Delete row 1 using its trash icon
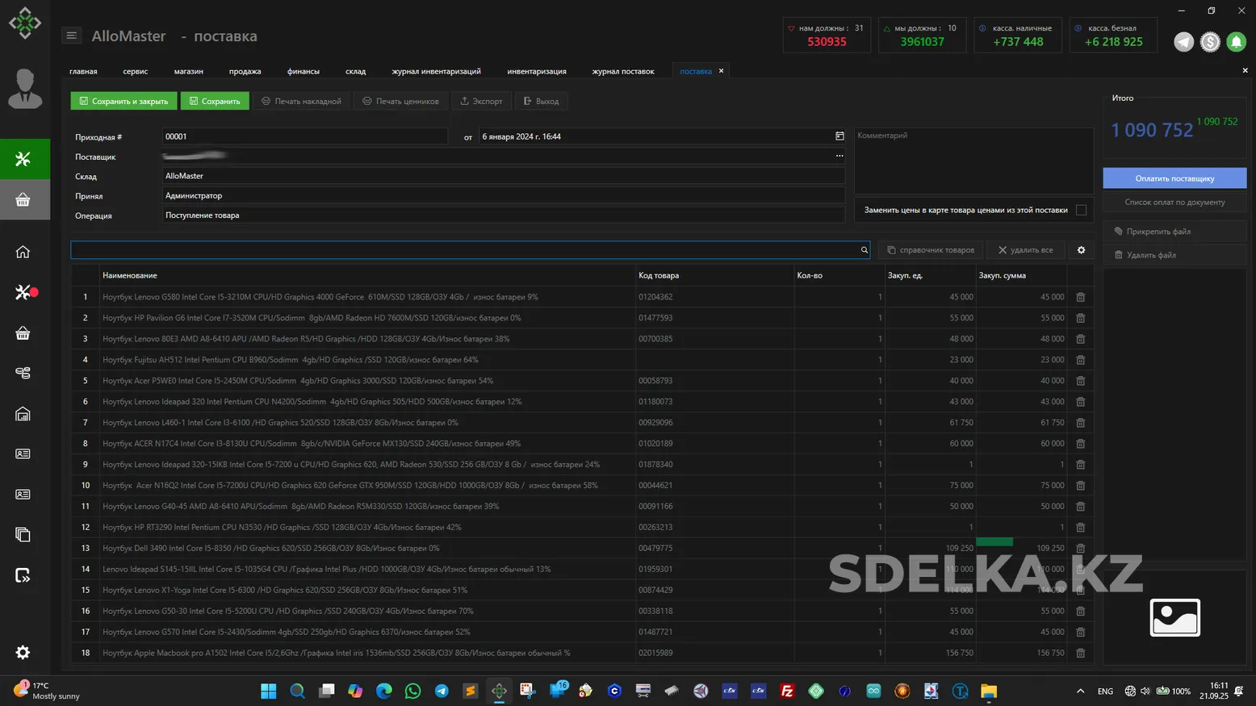 click(x=1080, y=297)
